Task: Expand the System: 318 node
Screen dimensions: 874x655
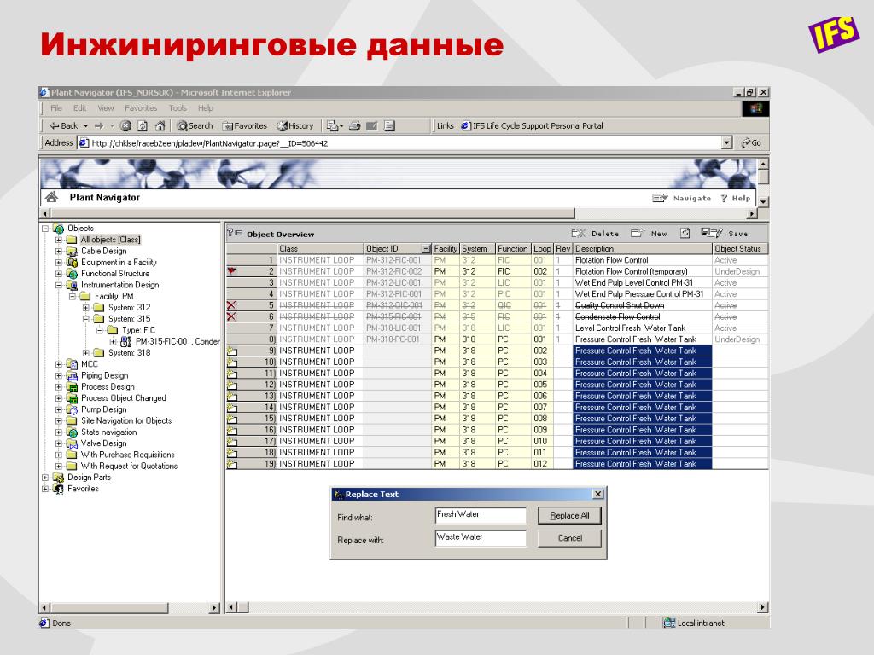Action: pos(86,353)
